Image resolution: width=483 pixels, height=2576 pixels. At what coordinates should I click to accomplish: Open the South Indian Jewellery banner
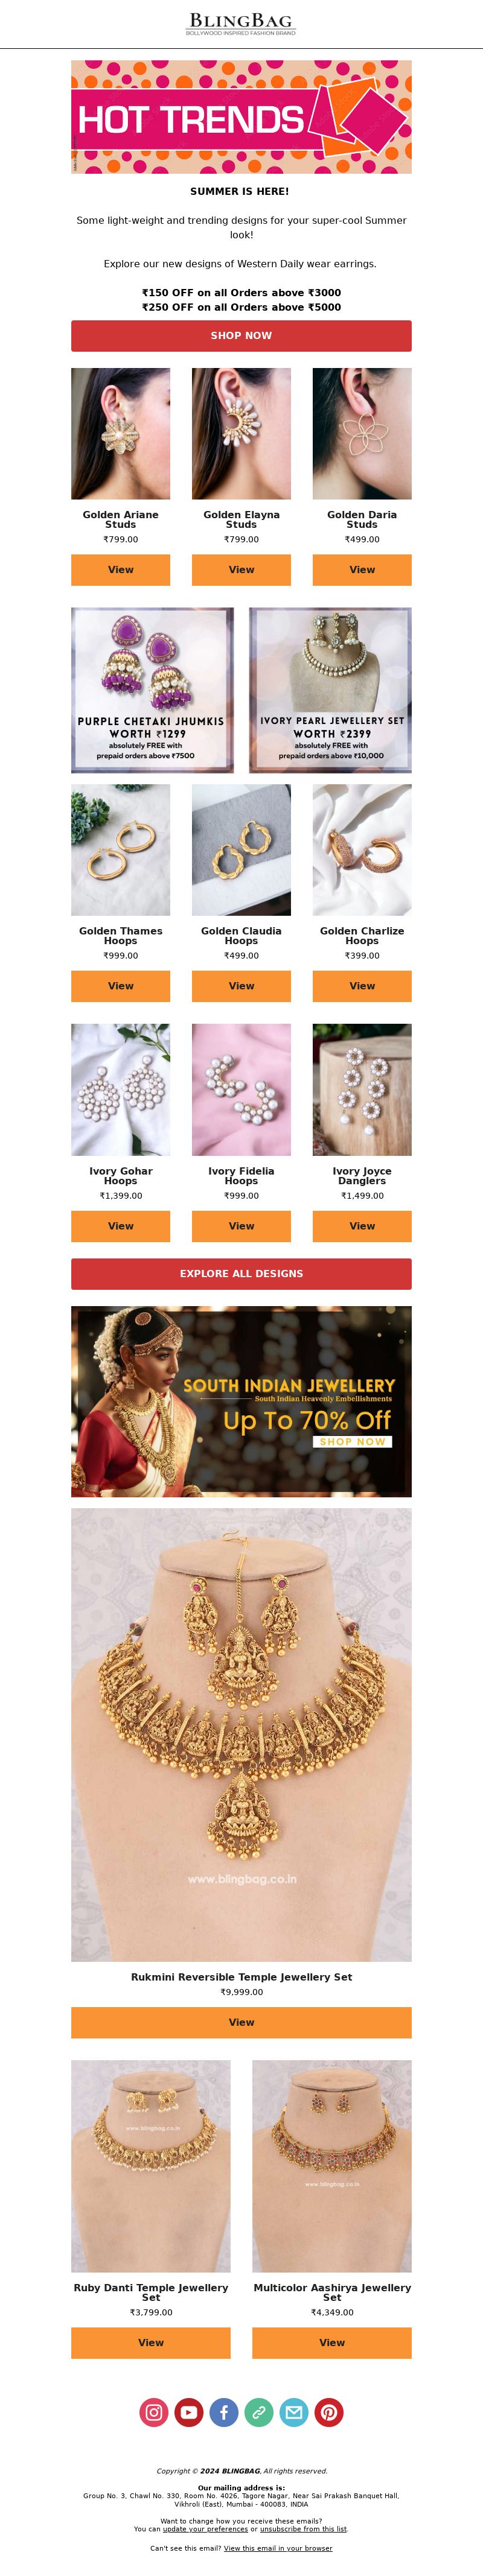pyautogui.click(x=241, y=1401)
